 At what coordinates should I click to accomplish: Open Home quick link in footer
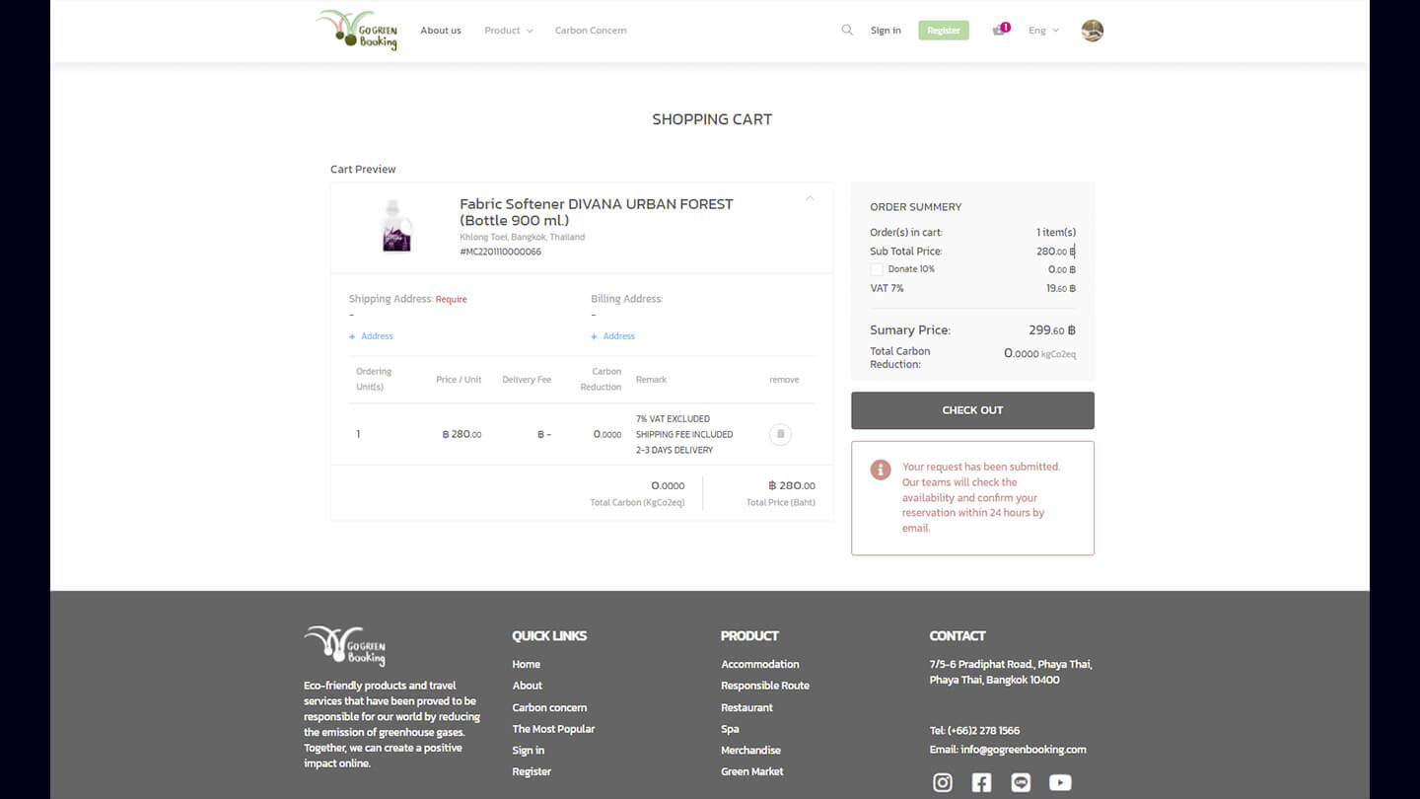coord(526,665)
